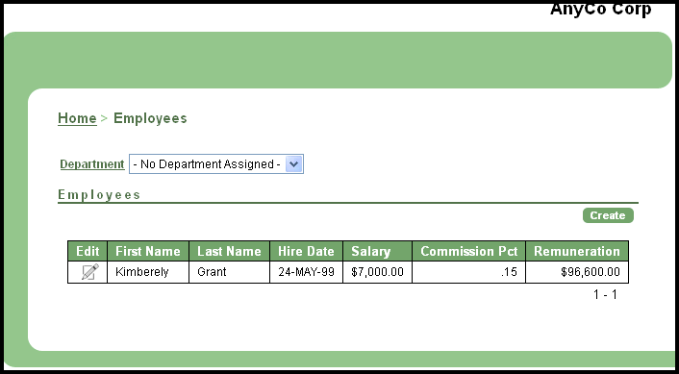Open the Department label link
The height and width of the screenshot is (374, 679).
(92, 164)
